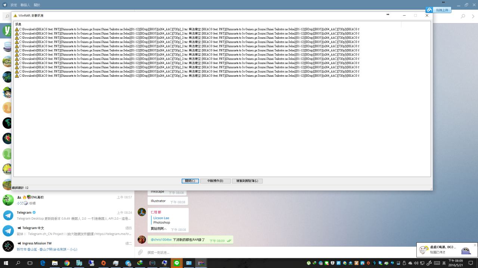478x268 pixels.
Task: Click the Telegram paper-plane logo in title bar
Action: tap(4, 5)
